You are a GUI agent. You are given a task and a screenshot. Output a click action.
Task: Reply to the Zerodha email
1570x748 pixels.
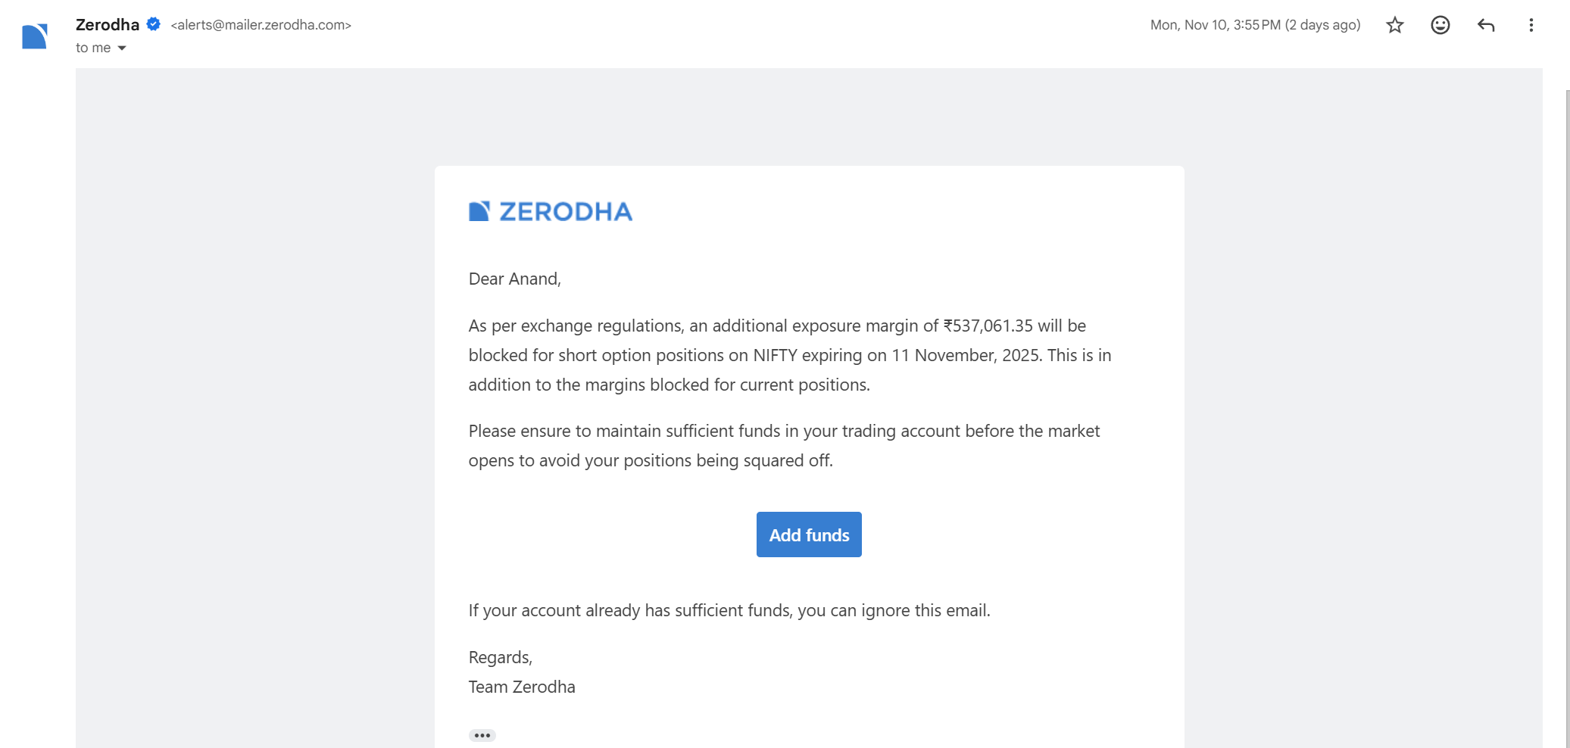(x=1486, y=25)
